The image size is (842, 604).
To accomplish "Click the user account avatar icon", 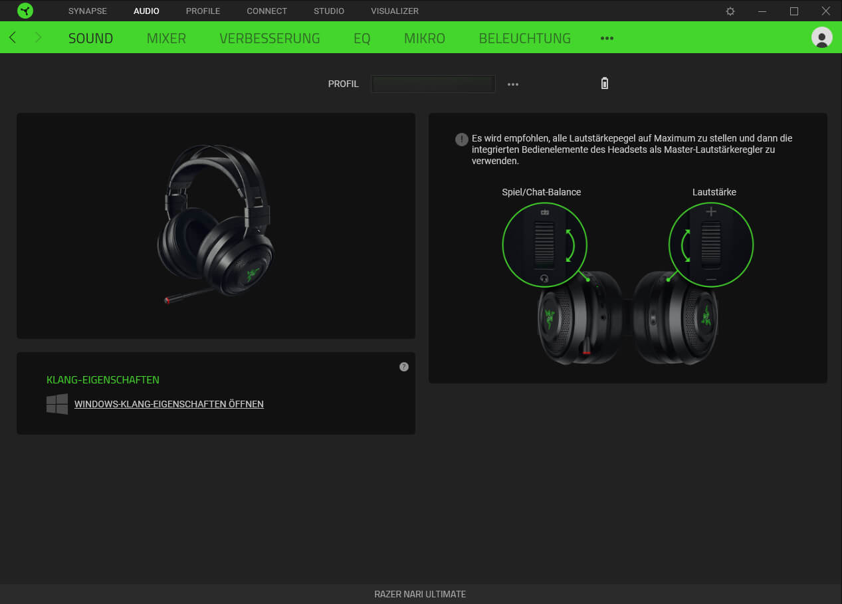I will click(x=821, y=37).
